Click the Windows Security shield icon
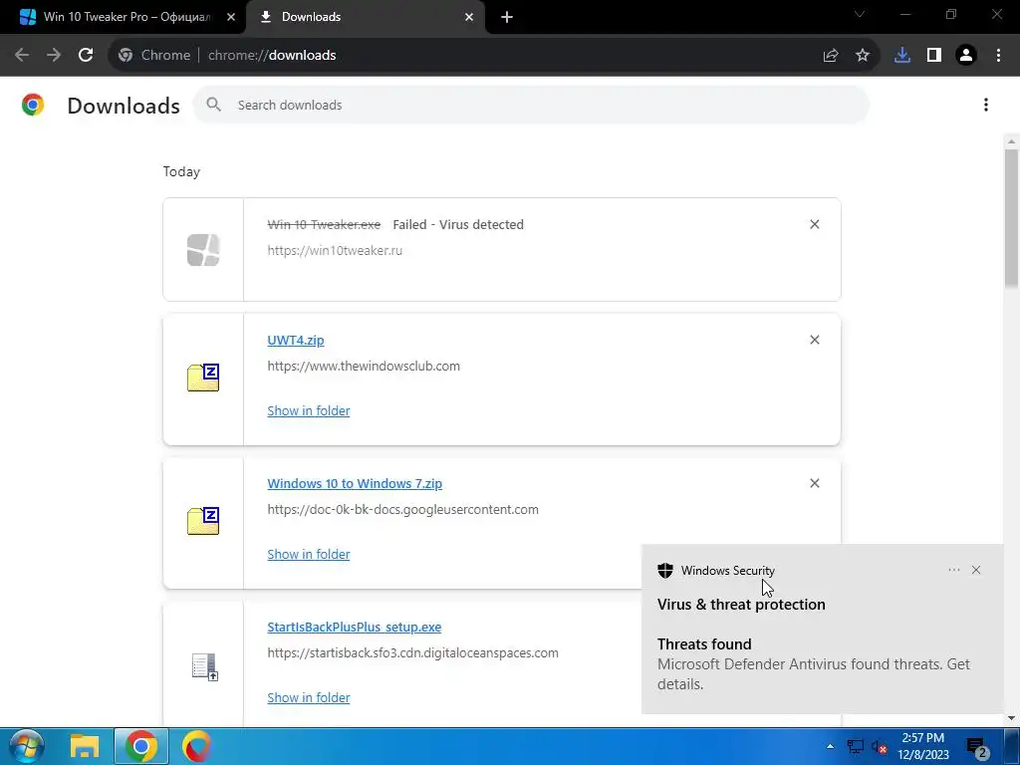Image resolution: width=1020 pixels, height=765 pixels. [x=664, y=571]
